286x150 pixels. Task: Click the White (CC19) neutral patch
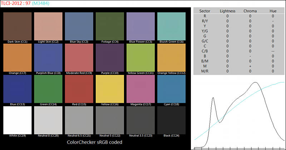tap(17, 120)
